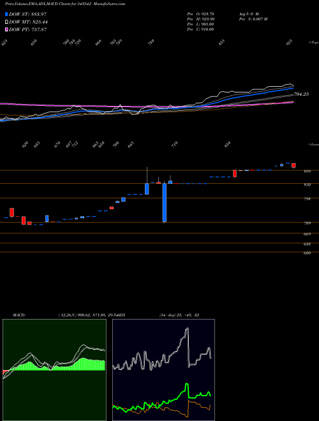
Task: Click the 835 top-axis label
Action: (222, 43)
